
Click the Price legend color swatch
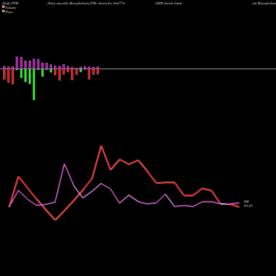[x=3, y=12]
